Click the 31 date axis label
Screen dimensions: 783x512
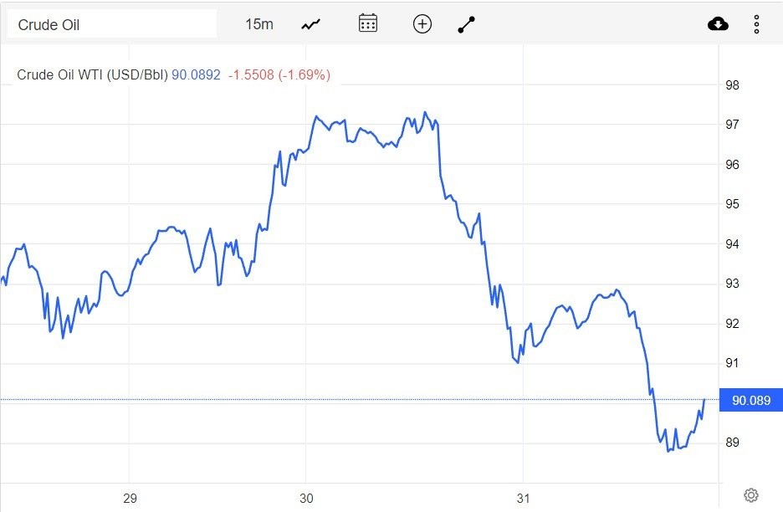(524, 499)
